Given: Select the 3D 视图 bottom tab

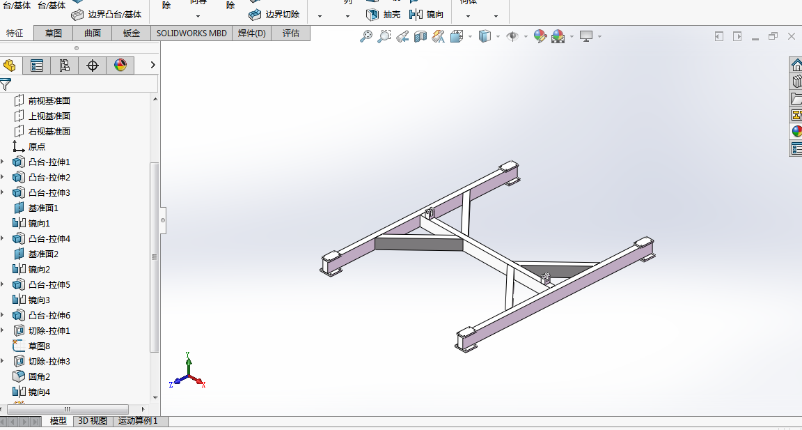Looking at the screenshot, I should 93,422.
